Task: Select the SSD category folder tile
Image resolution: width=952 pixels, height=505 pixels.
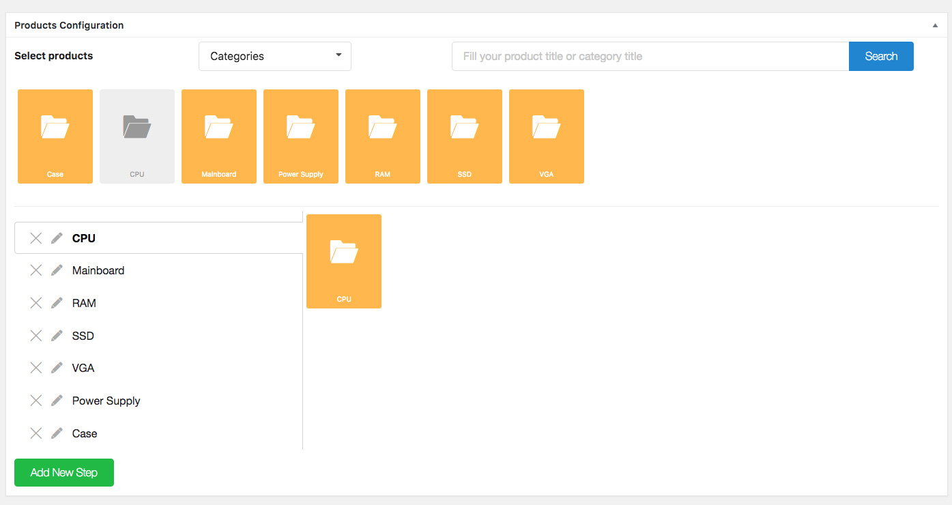Action: 465,136
